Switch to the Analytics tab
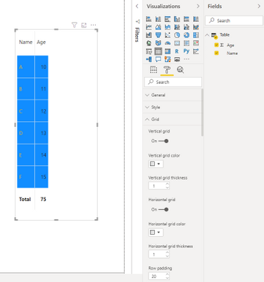Viewport: 264px width, 282px height. pos(180,70)
